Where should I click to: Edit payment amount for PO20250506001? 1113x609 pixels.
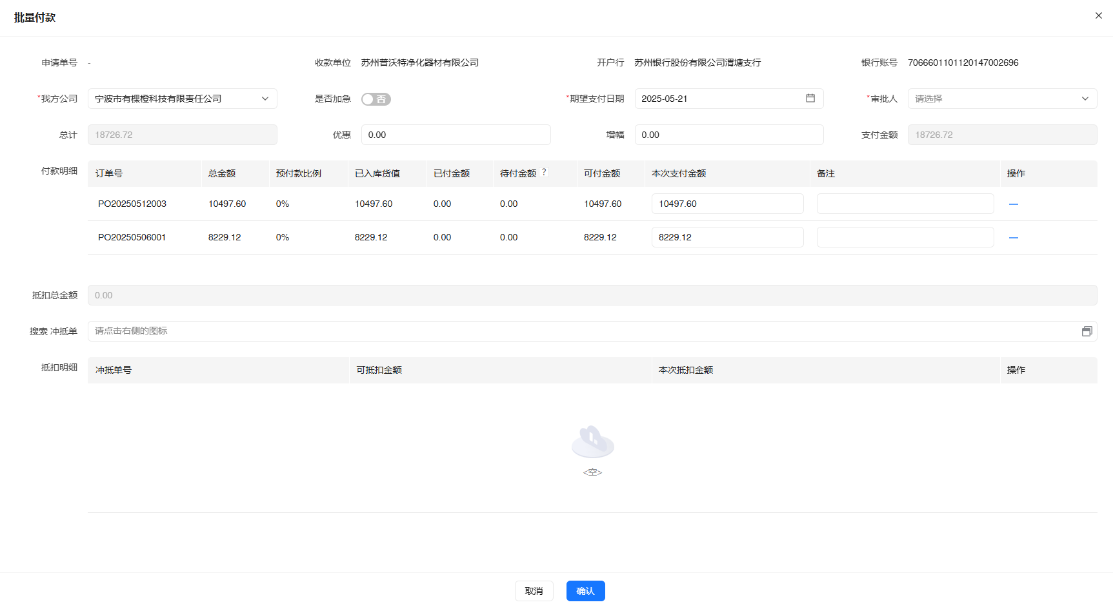tap(727, 237)
